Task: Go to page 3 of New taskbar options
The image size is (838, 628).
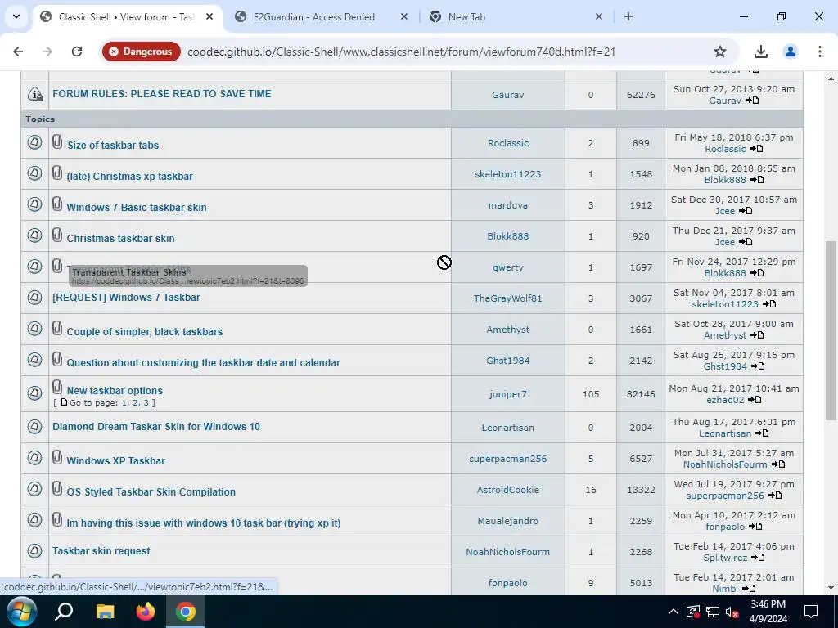Action: pyautogui.click(x=146, y=402)
